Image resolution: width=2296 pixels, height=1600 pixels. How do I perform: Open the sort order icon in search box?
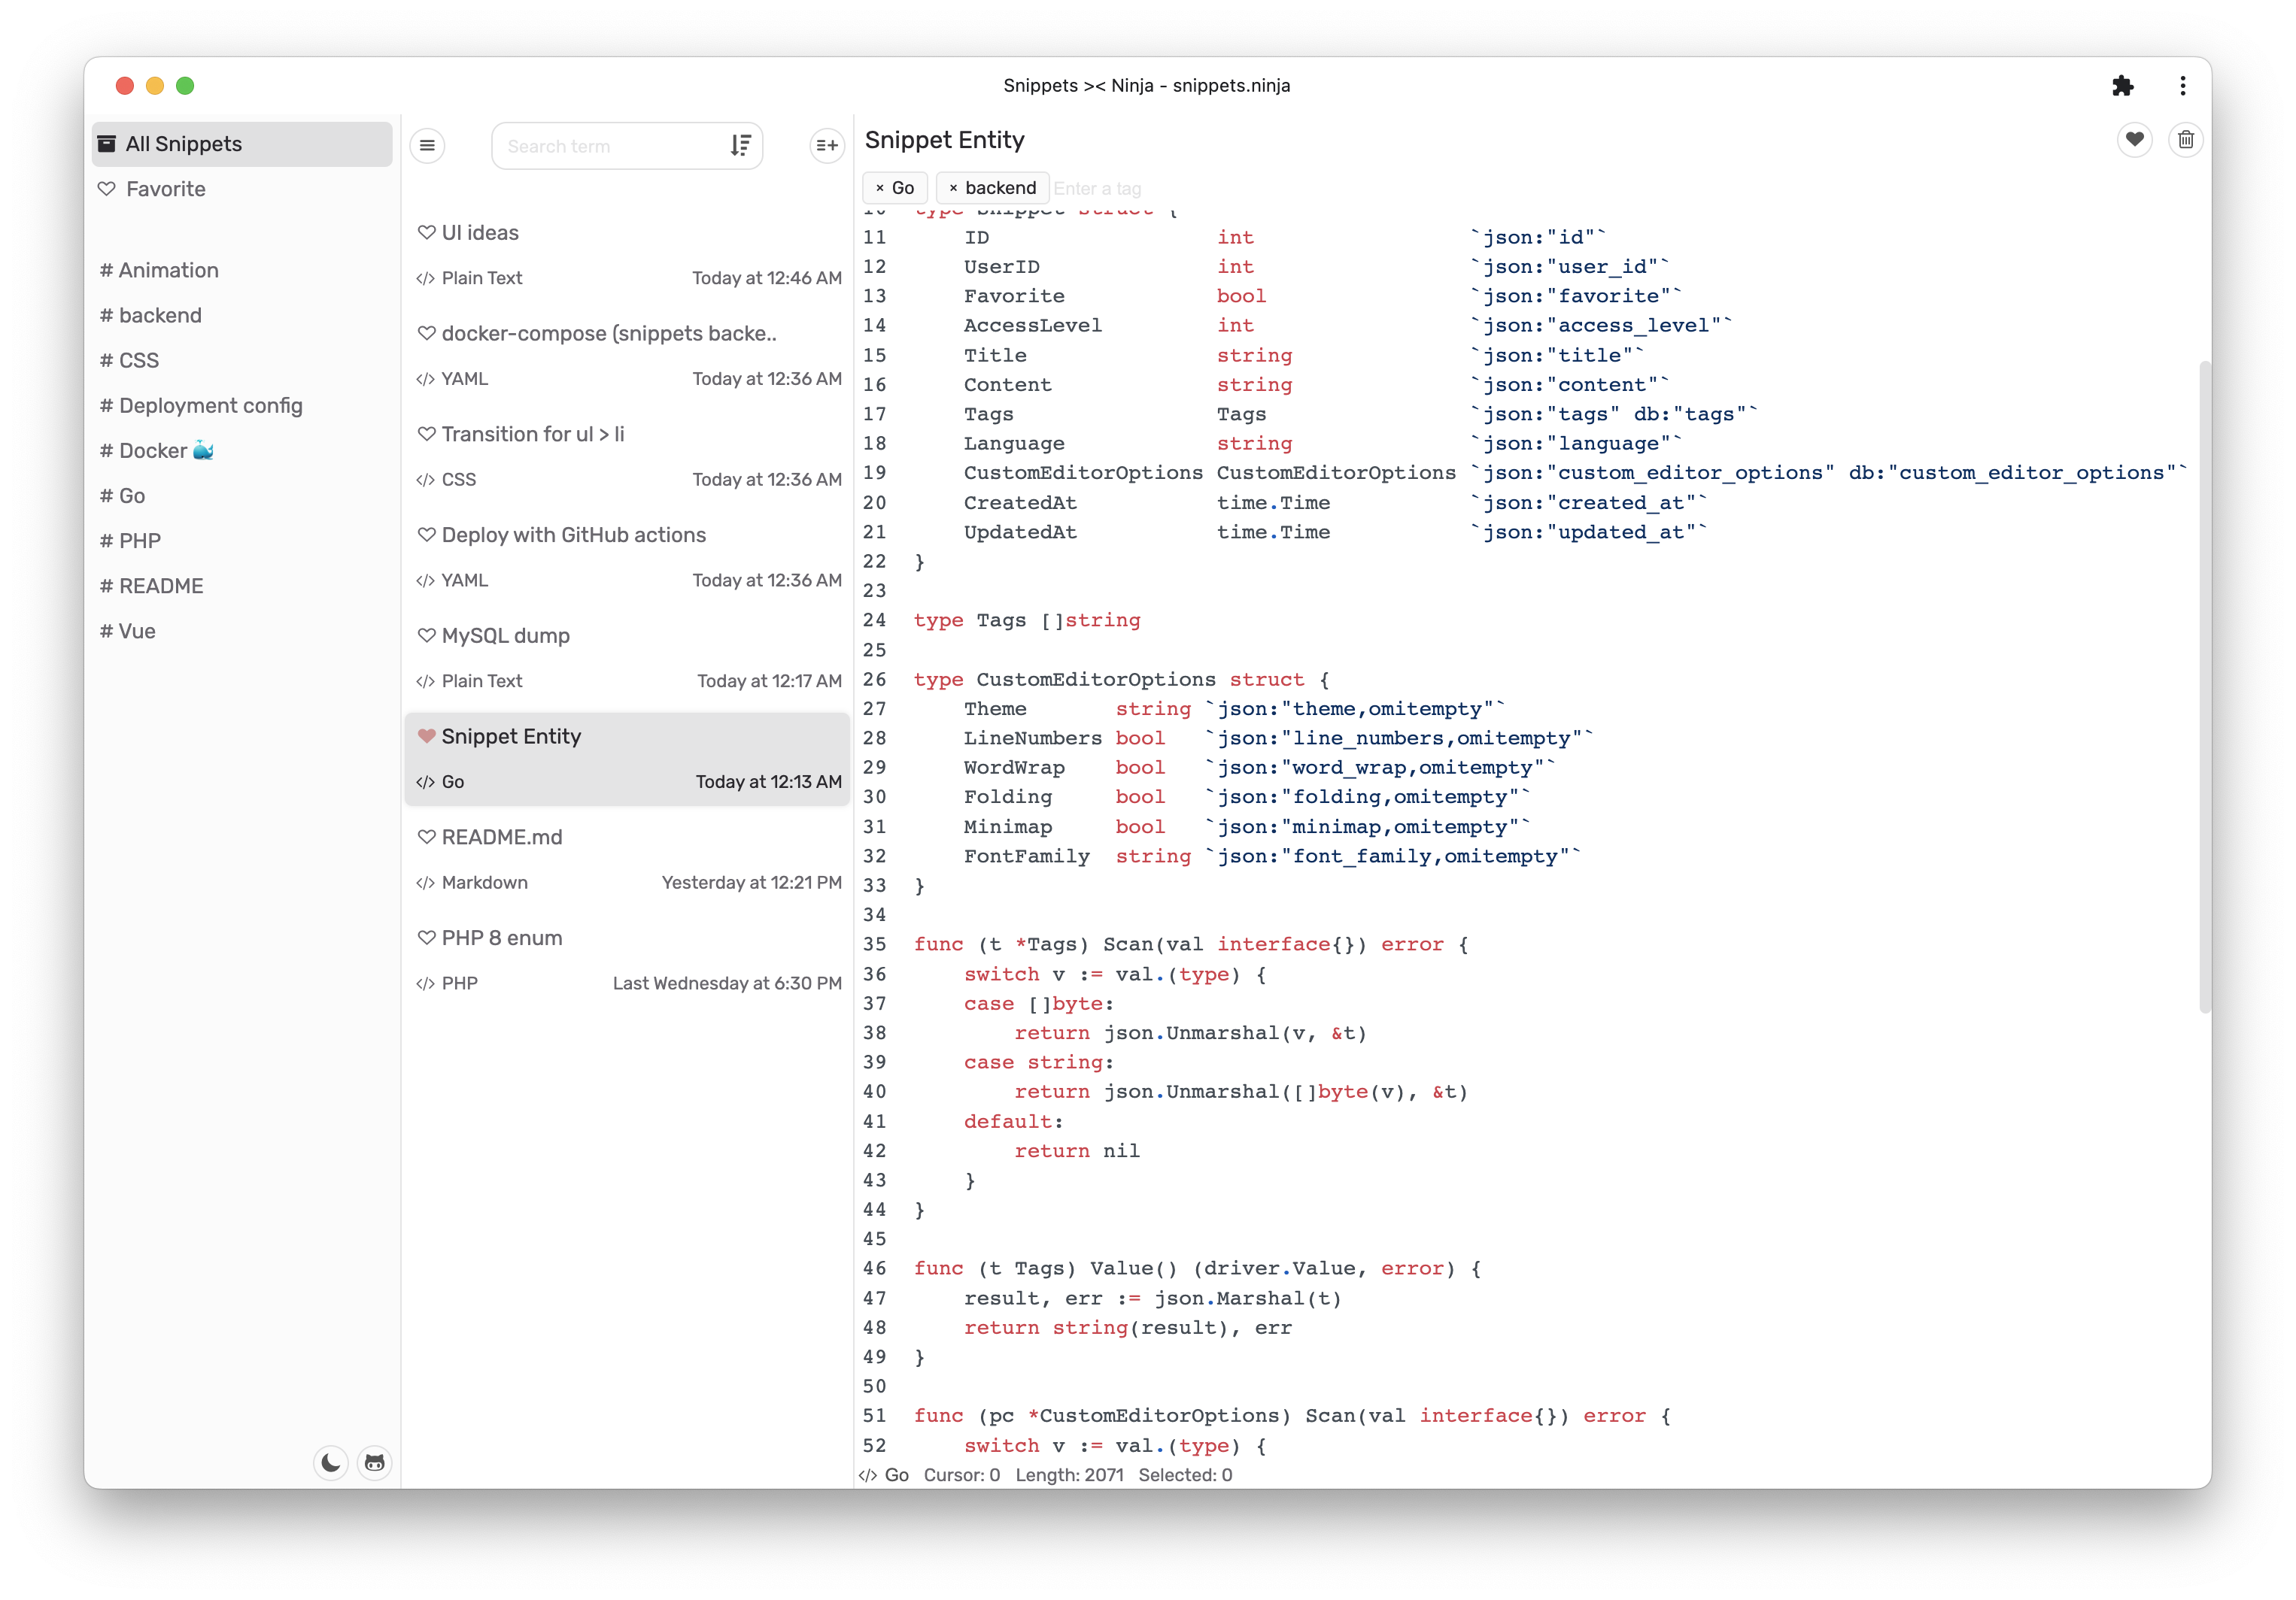[x=740, y=146]
